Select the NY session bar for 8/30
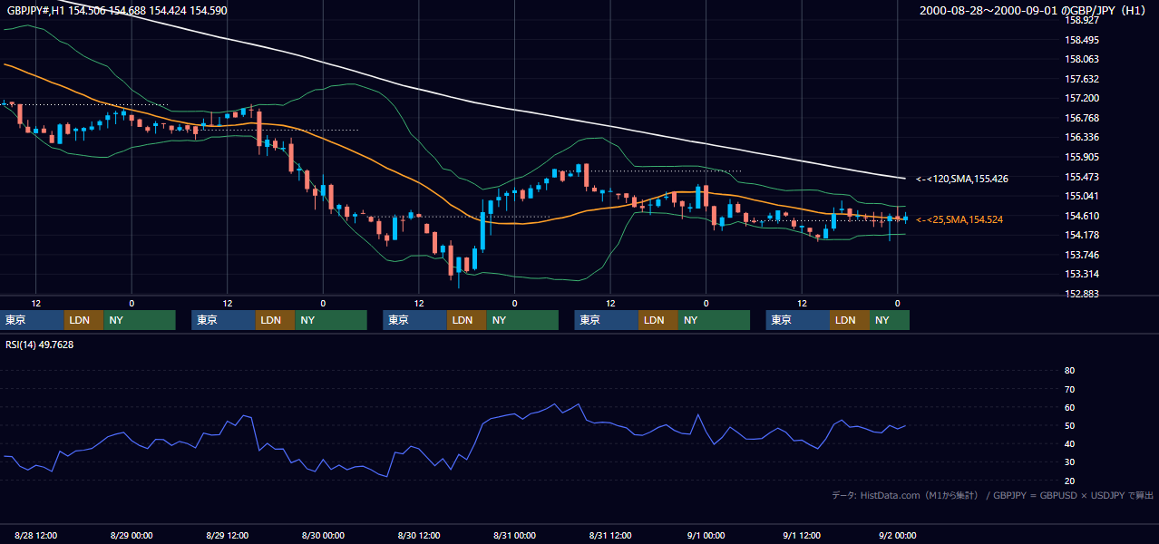The width and height of the screenshot is (1159, 544). [x=522, y=320]
